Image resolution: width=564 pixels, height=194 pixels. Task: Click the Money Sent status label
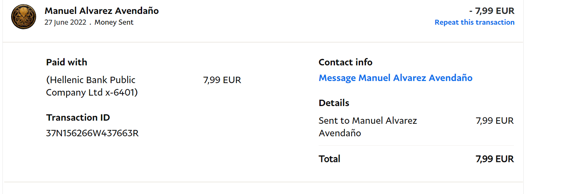pos(114,22)
